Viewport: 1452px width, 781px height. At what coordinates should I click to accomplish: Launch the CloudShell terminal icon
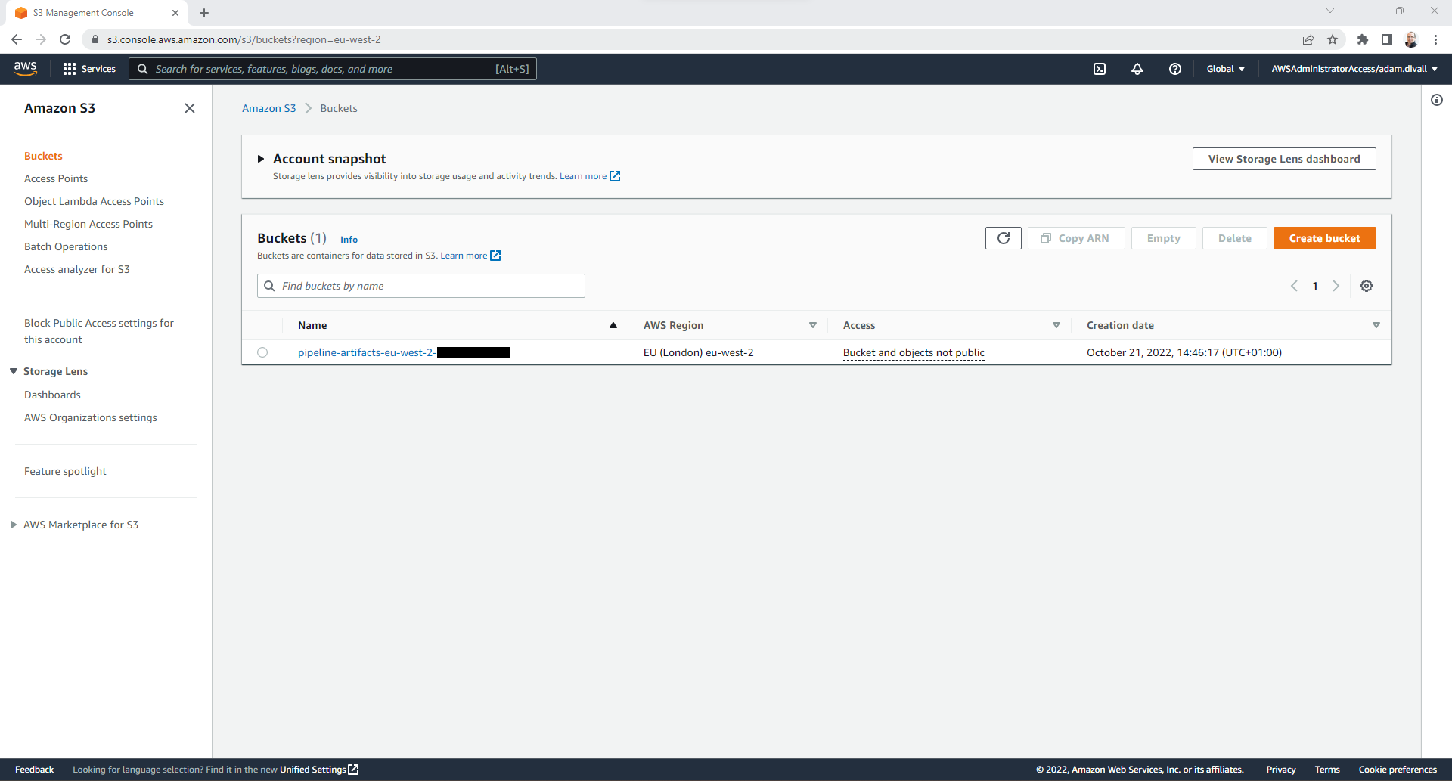1100,69
